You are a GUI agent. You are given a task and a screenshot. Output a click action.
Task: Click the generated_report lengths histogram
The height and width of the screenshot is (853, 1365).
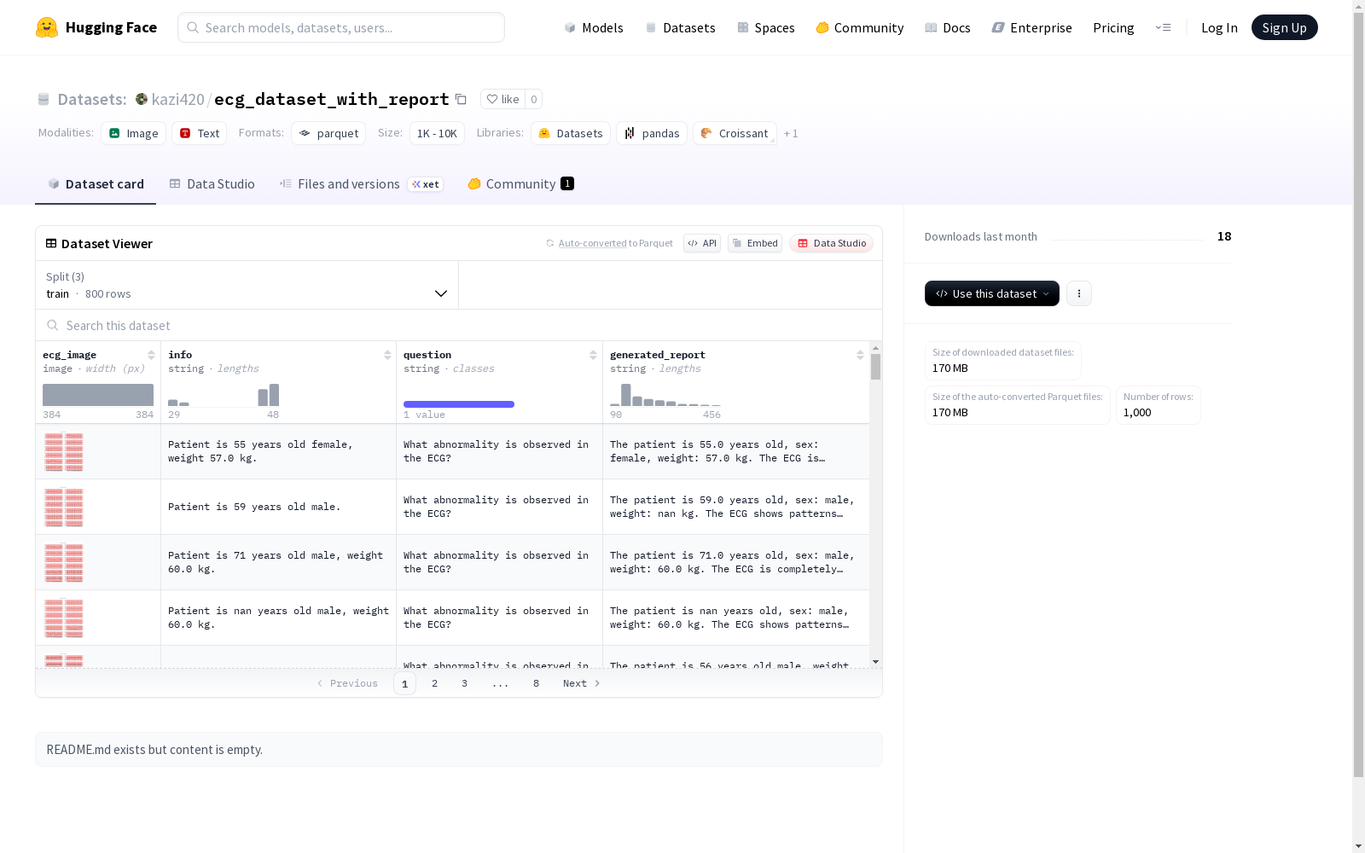click(665, 395)
